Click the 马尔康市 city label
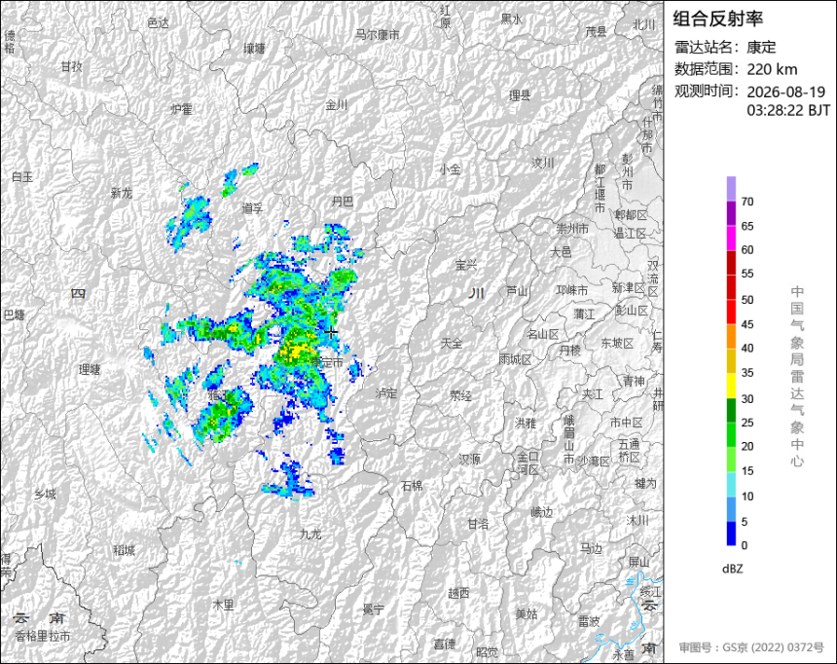 point(378,35)
